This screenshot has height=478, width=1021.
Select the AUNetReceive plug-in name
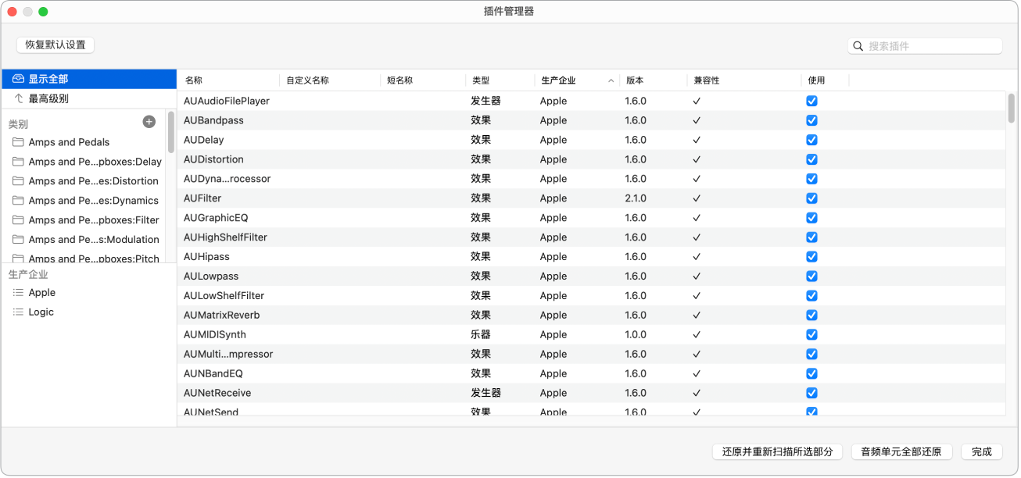coord(217,393)
